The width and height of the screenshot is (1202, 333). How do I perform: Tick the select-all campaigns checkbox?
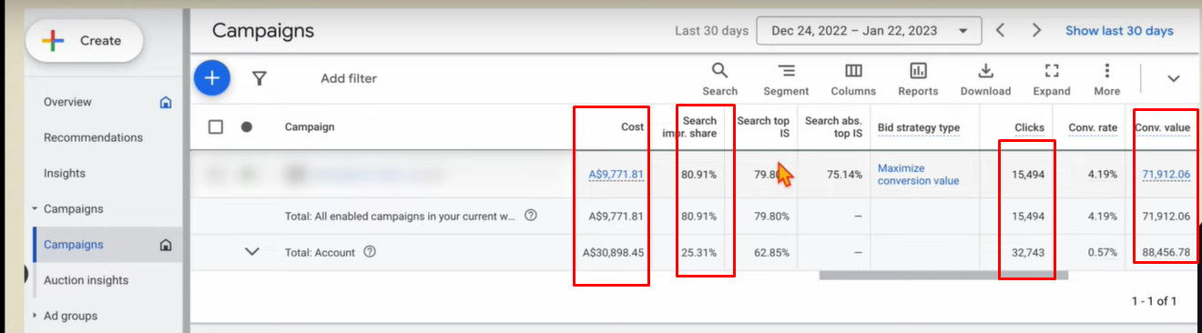coord(216,127)
